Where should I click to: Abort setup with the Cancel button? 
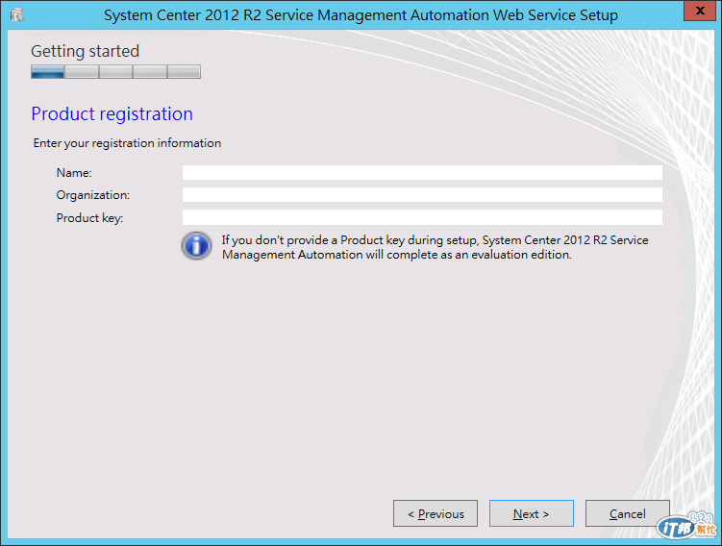pos(627,513)
